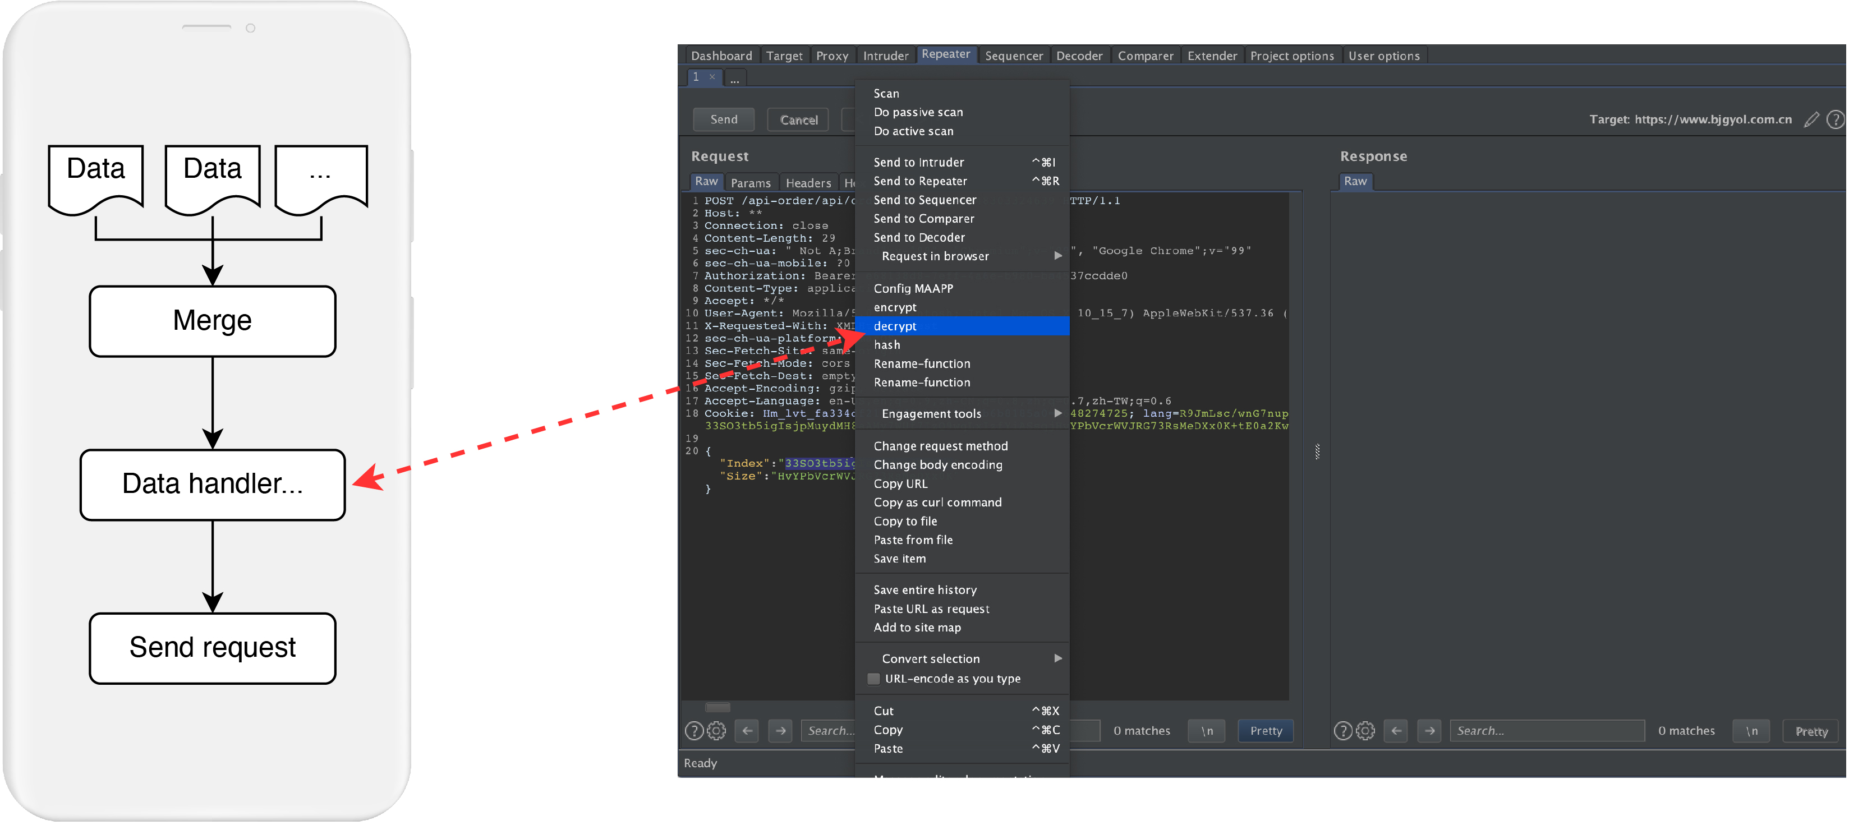The width and height of the screenshot is (1849, 825).
Task: Close Repeater tab 1 with the x
Action: pos(712,77)
